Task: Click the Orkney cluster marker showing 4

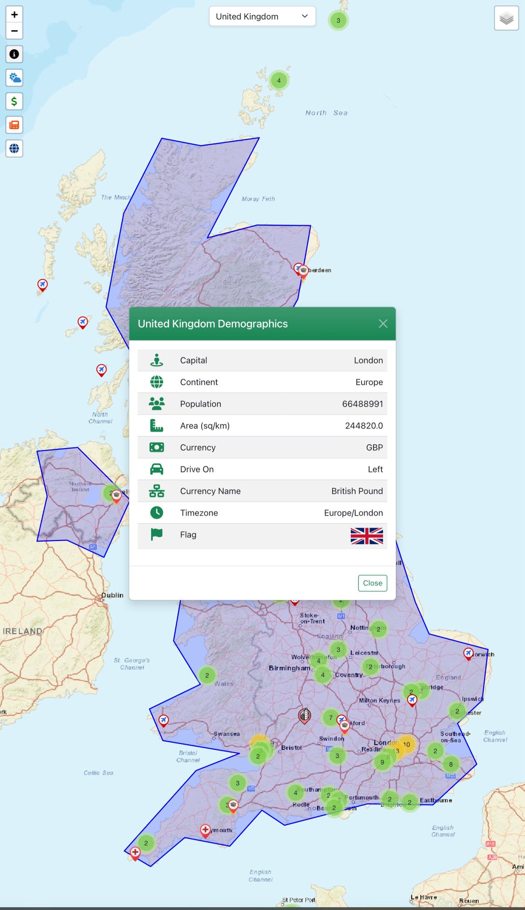Action: (x=279, y=80)
